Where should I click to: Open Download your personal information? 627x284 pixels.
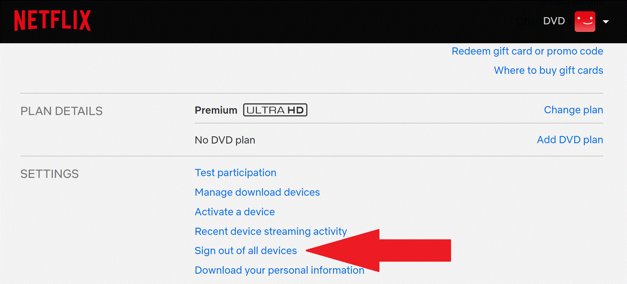(x=280, y=270)
